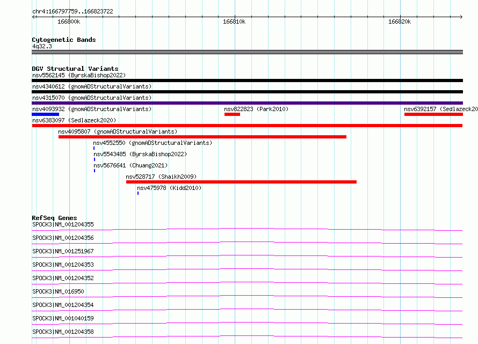Select the gray 4q32.3 cytogenetic band bar
Screen dimensions: 478x344
tap(247, 52)
